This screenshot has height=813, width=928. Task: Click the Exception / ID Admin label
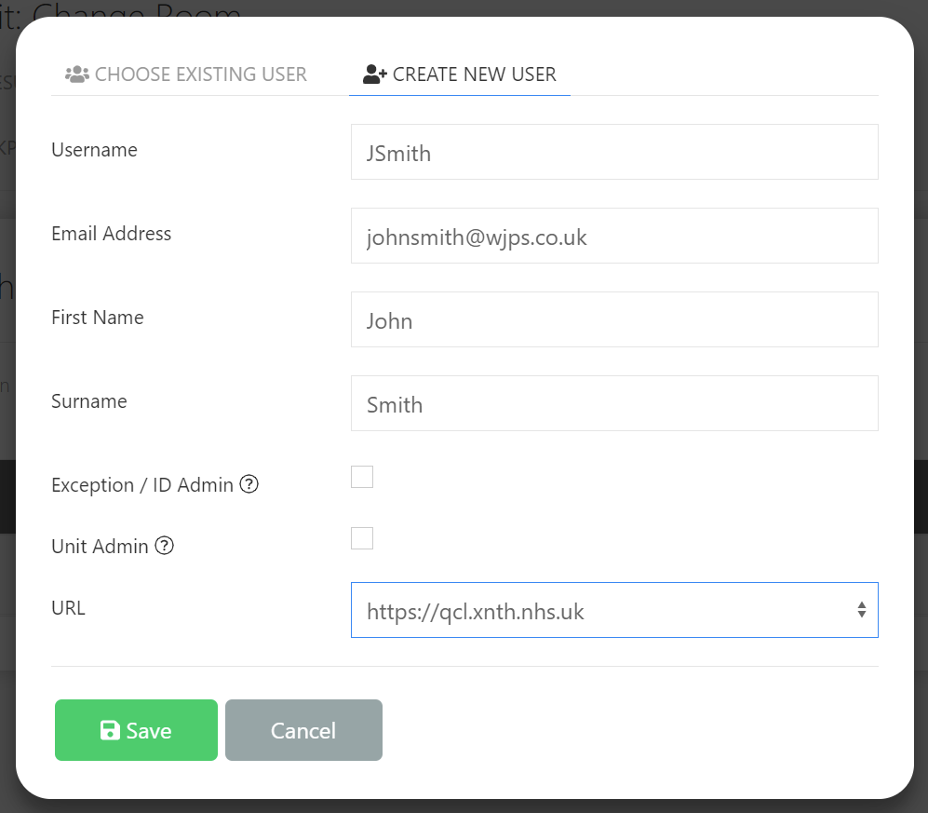click(142, 485)
